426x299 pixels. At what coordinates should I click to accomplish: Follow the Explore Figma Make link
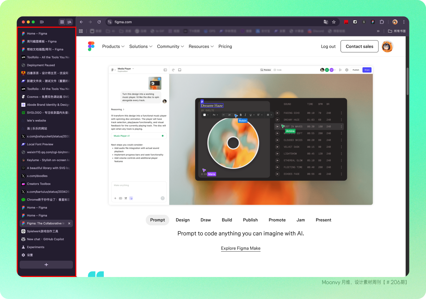coord(241,248)
